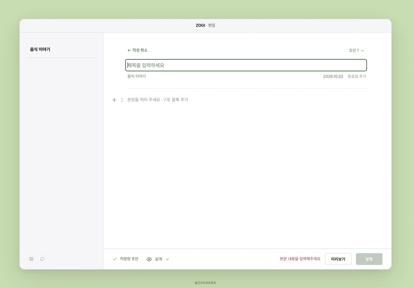Click the block drag handle icon
This screenshot has height=288, width=414.
122,100
